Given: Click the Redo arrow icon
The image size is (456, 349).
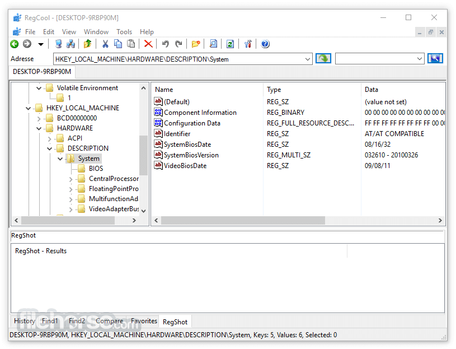Looking at the screenshot, I should coord(178,44).
